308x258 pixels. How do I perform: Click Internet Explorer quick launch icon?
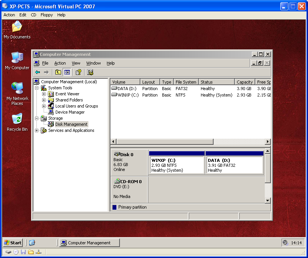coord(32,243)
